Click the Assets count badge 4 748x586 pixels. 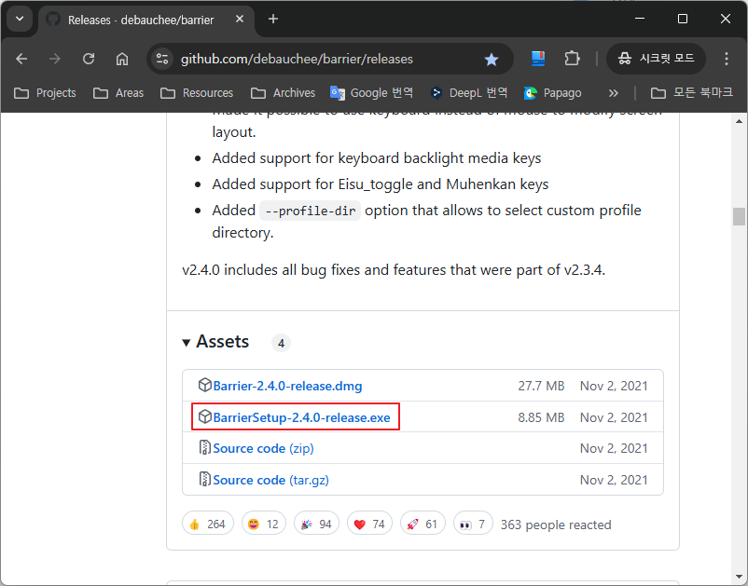(281, 343)
